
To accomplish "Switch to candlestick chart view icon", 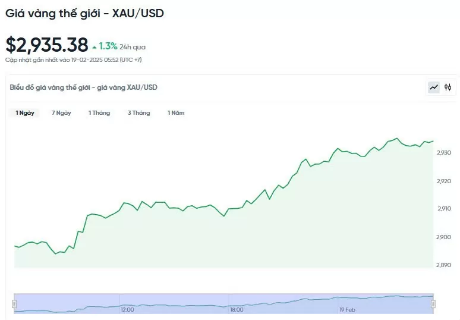I will [x=448, y=87].
